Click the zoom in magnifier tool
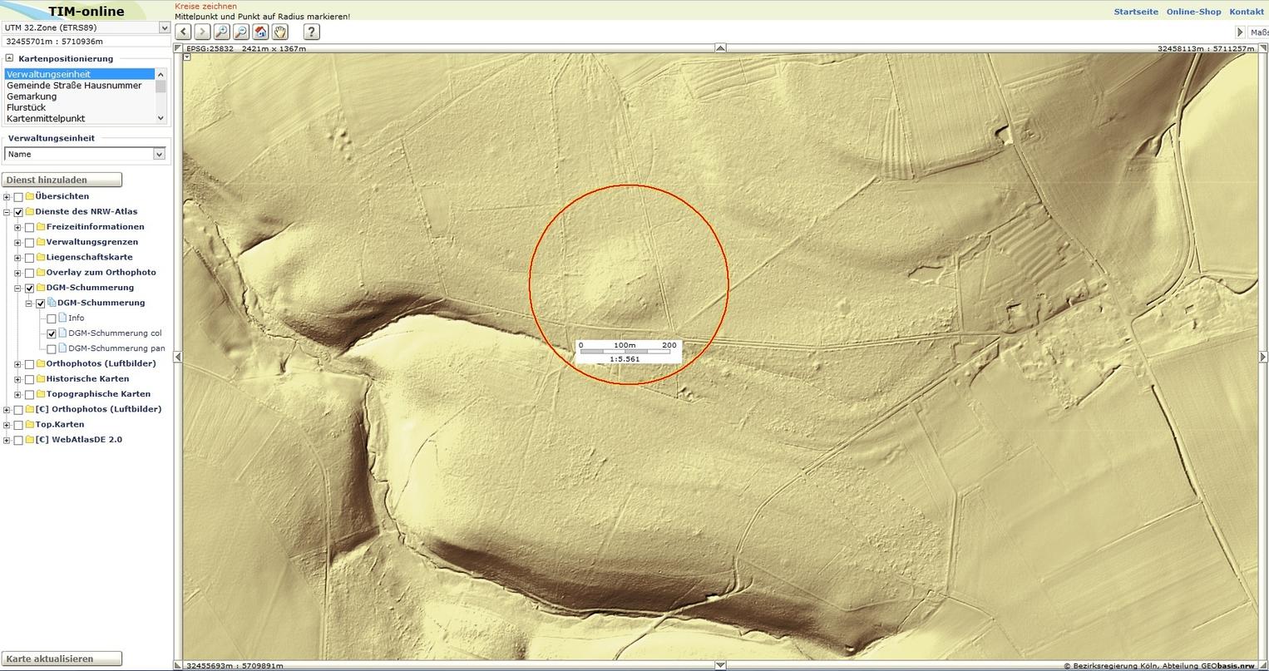 tap(221, 32)
